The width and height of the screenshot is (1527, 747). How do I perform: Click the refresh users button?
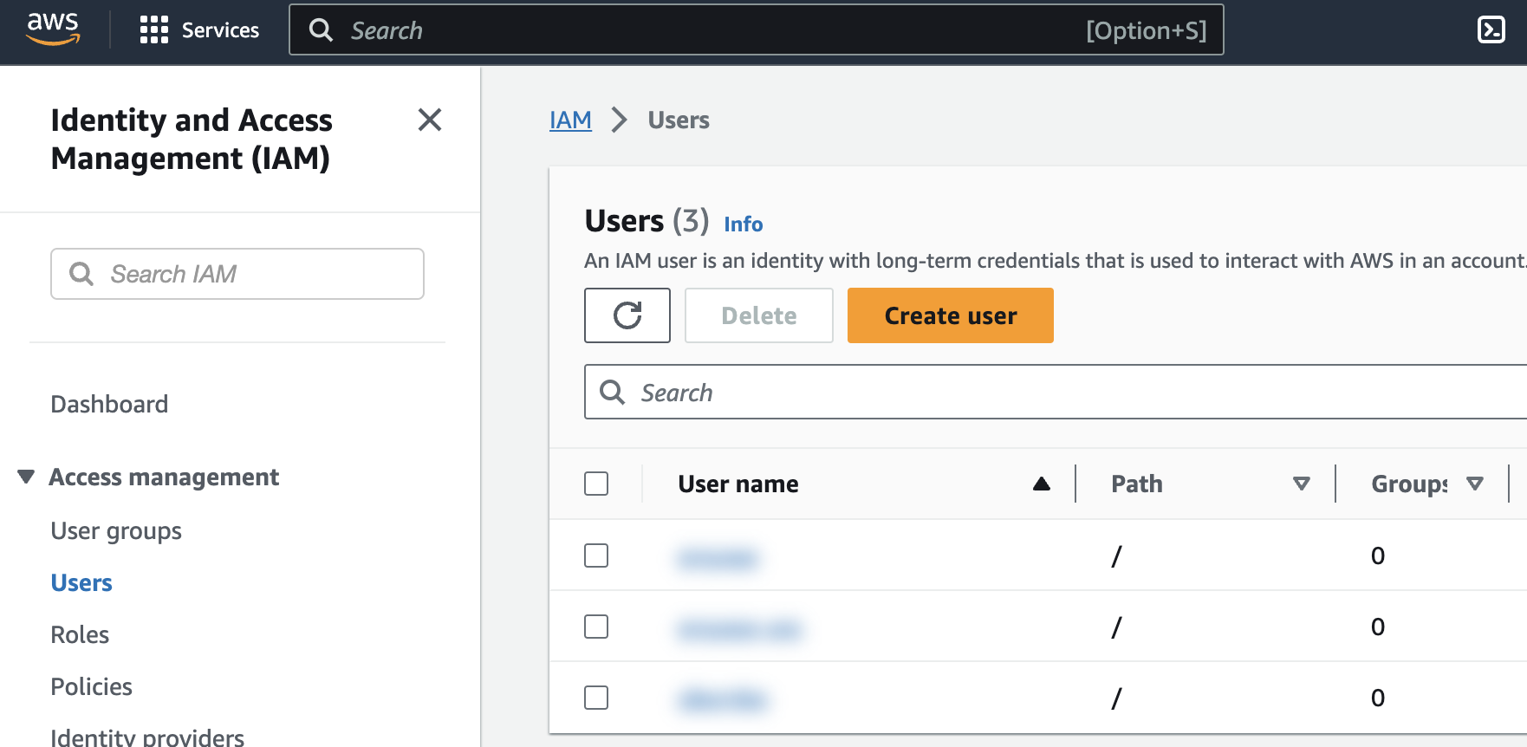[627, 315]
